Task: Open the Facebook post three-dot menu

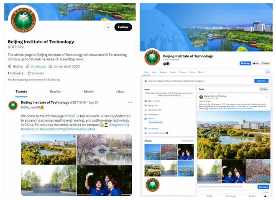Action: pyautogui.click(x=267, y=97)
